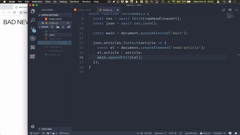Open the Selection menu
The image size is (240, 135).
[37, 1]
